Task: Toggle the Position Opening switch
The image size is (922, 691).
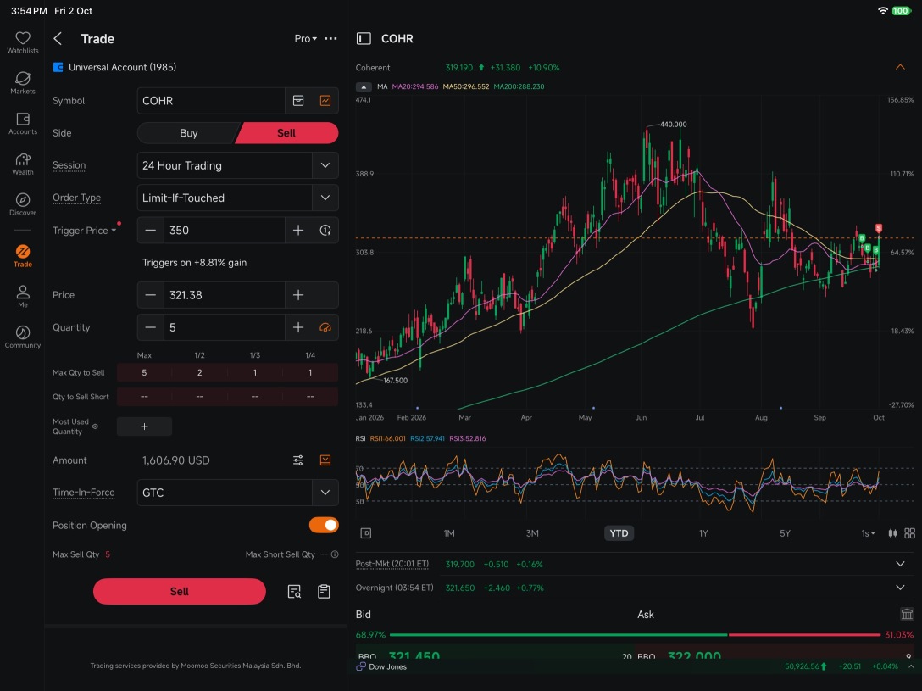Action: click(324, 525)
